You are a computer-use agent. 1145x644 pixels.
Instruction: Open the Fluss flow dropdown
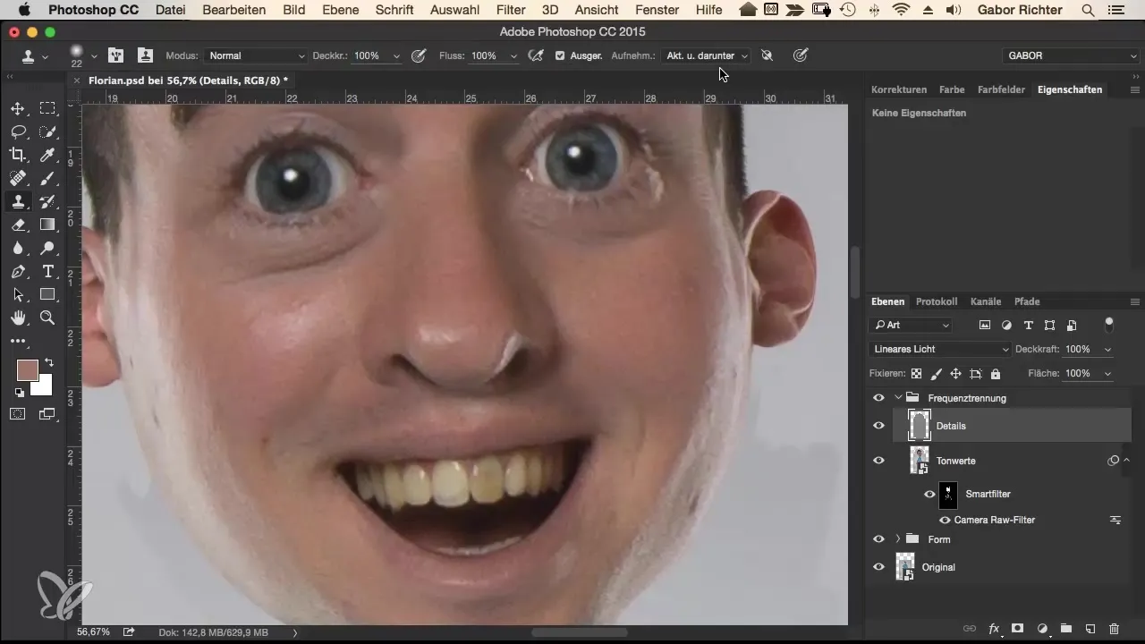click(513, 55)
